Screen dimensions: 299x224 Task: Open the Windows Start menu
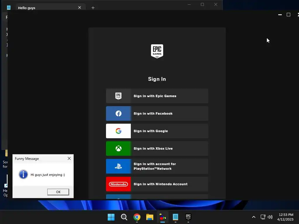coord(111,217)
